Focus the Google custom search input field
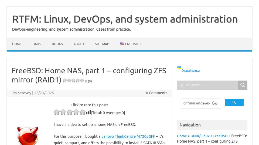 (x=201, y=103)
